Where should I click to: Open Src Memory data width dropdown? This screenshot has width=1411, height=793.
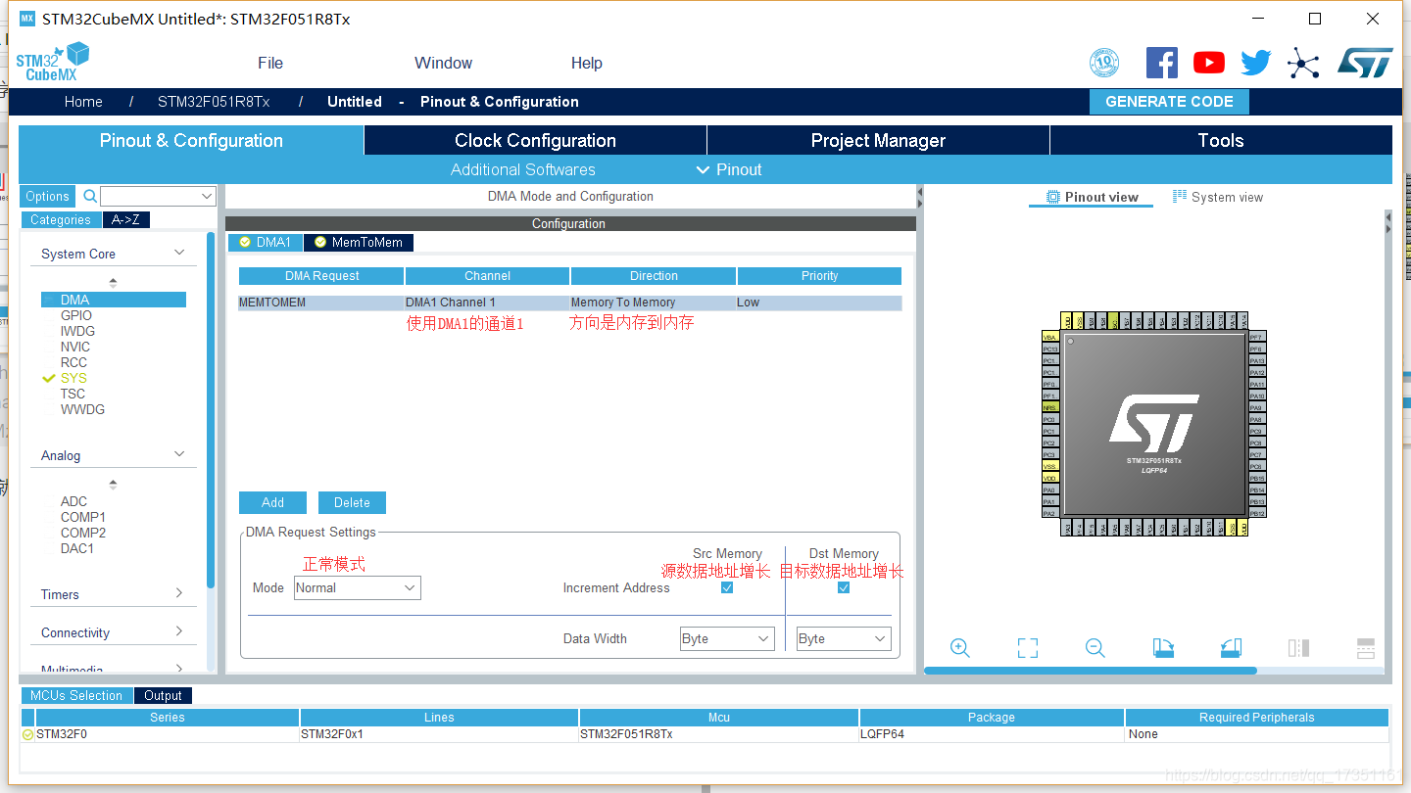click(727, 638)
